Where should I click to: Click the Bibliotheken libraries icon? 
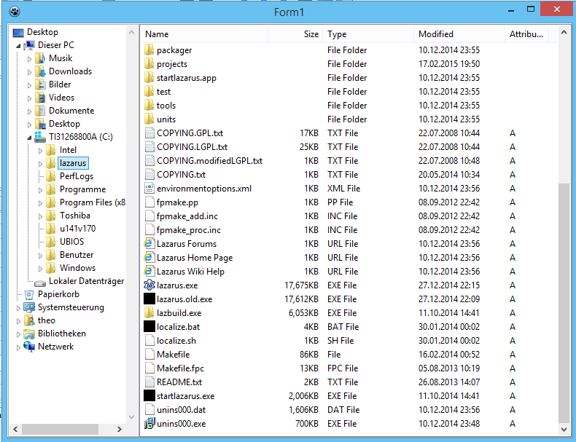(29, 334)
